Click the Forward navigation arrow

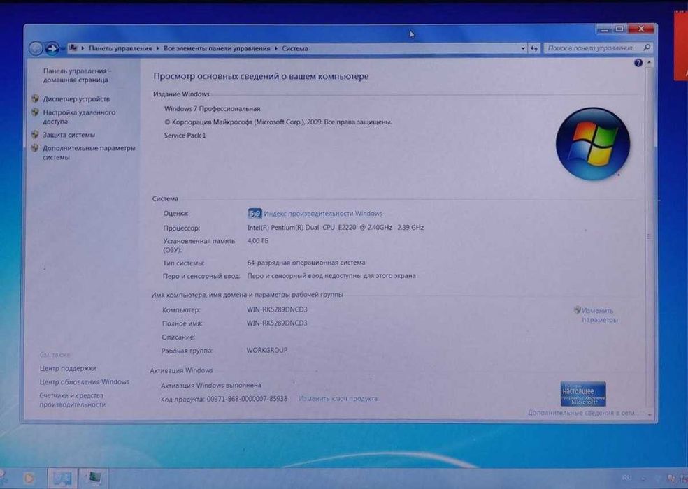[x=52, y=48]
